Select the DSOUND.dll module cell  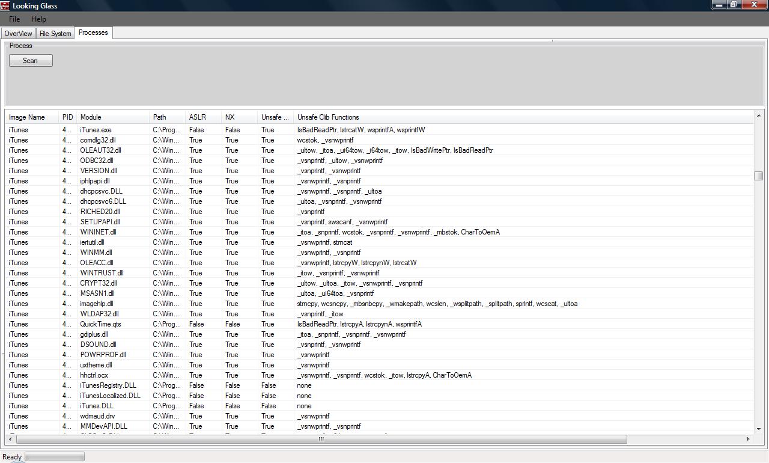pos(113,345)
